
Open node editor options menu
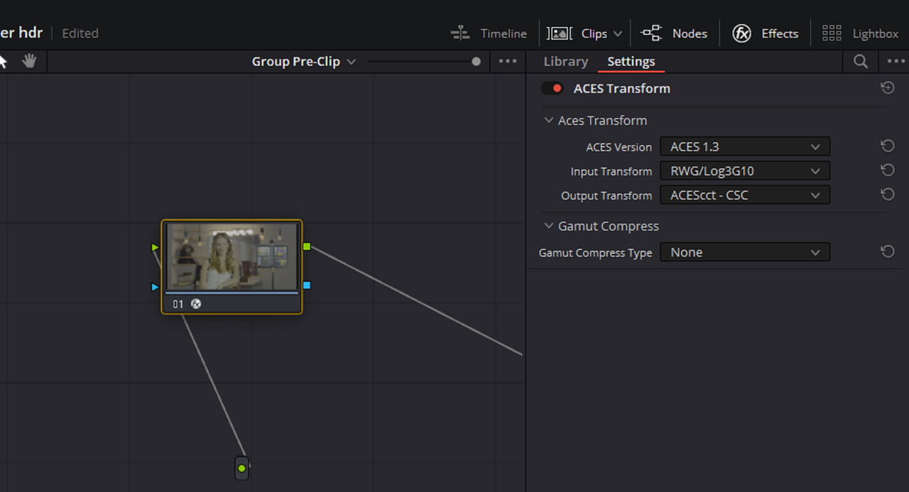(508, 61)
